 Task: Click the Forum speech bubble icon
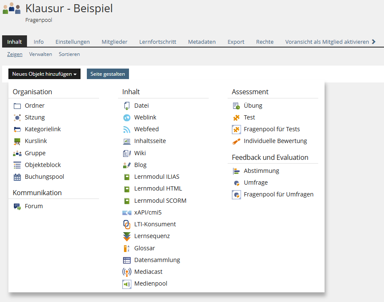click(x=17, y=207)
